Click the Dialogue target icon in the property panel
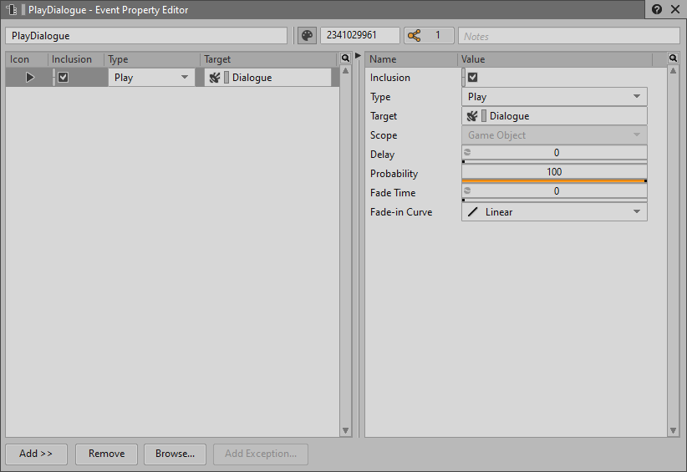Image resolution: width=687 pixels, height=472 pixels. click(x=472, y=116)
